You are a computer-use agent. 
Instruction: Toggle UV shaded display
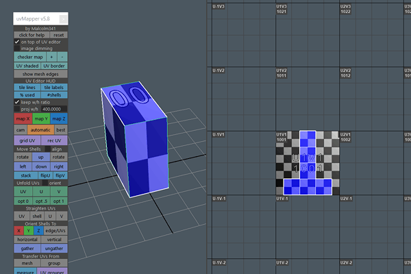click(27, 65)
